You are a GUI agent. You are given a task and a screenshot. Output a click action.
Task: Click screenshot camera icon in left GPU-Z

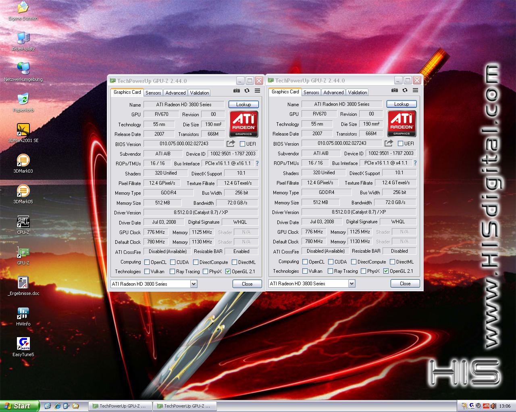pyautogui.click(x=237, y=91)
